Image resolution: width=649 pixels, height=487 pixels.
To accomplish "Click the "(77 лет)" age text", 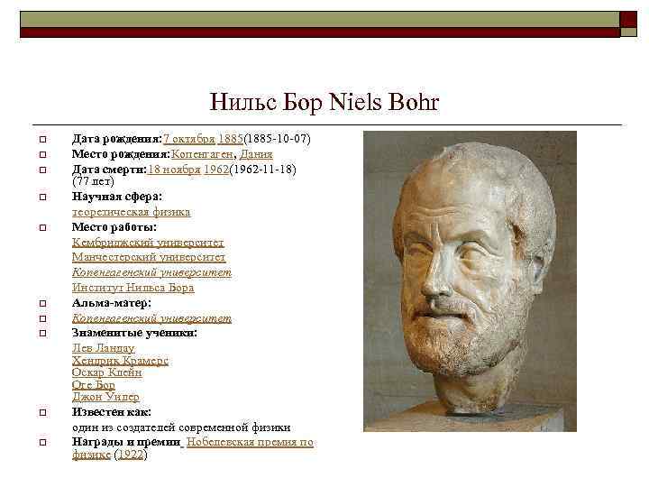I will coord(93,181).
